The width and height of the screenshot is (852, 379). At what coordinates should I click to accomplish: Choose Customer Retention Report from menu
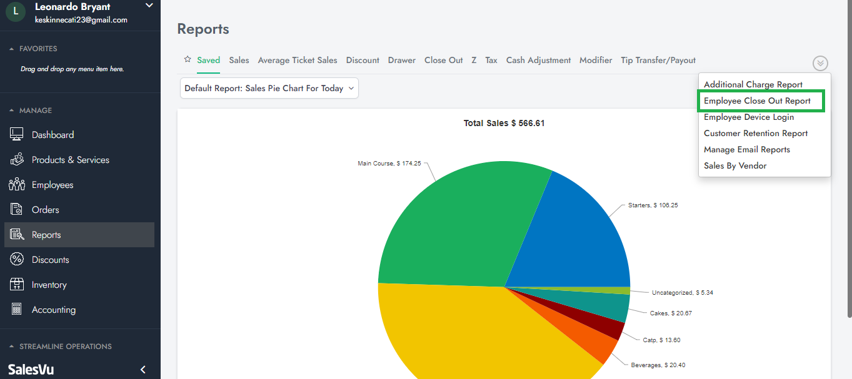(755, 134)
